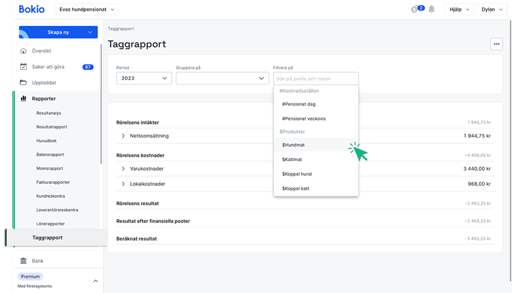Click the Saker att göra calendar icon

(x=23, y=66)
